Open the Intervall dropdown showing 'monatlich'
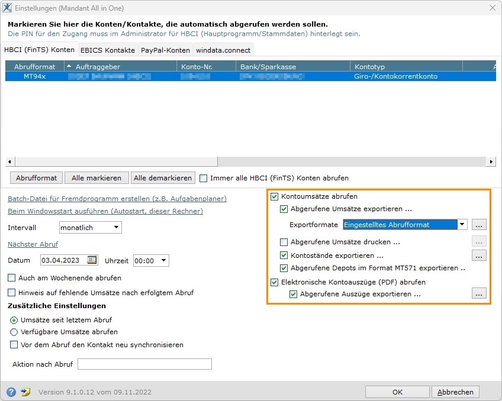Viewport: 502px width, 401px height. pos(91,227)
